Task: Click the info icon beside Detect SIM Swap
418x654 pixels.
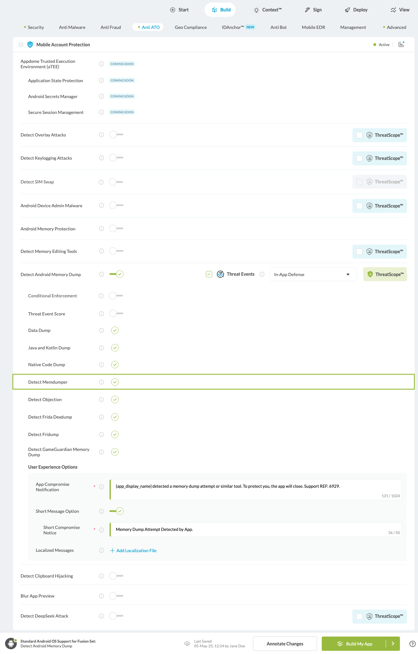Action: point(101,182)
